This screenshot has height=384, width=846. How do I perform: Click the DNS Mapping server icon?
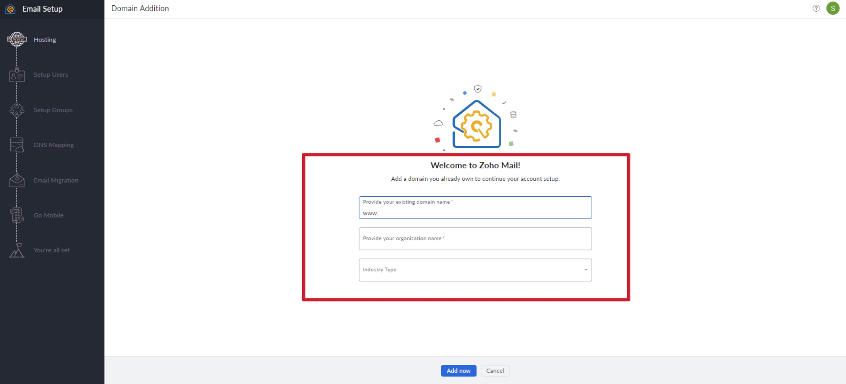point(17,145)
